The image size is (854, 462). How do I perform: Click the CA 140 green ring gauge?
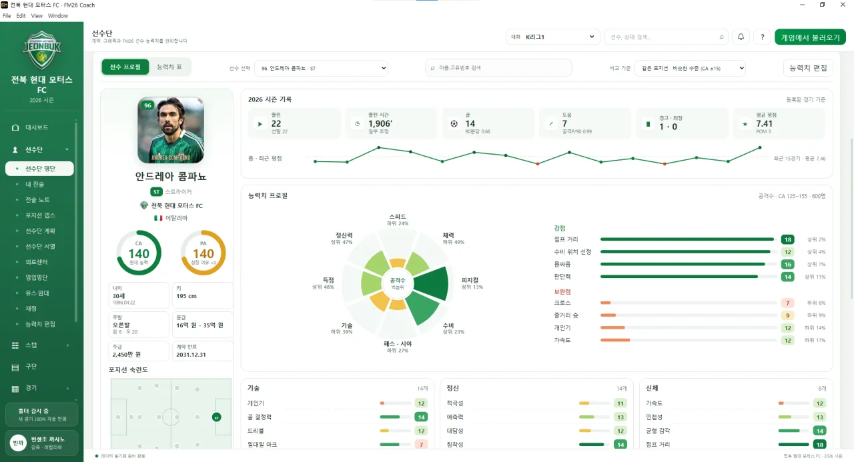point(139,253)
